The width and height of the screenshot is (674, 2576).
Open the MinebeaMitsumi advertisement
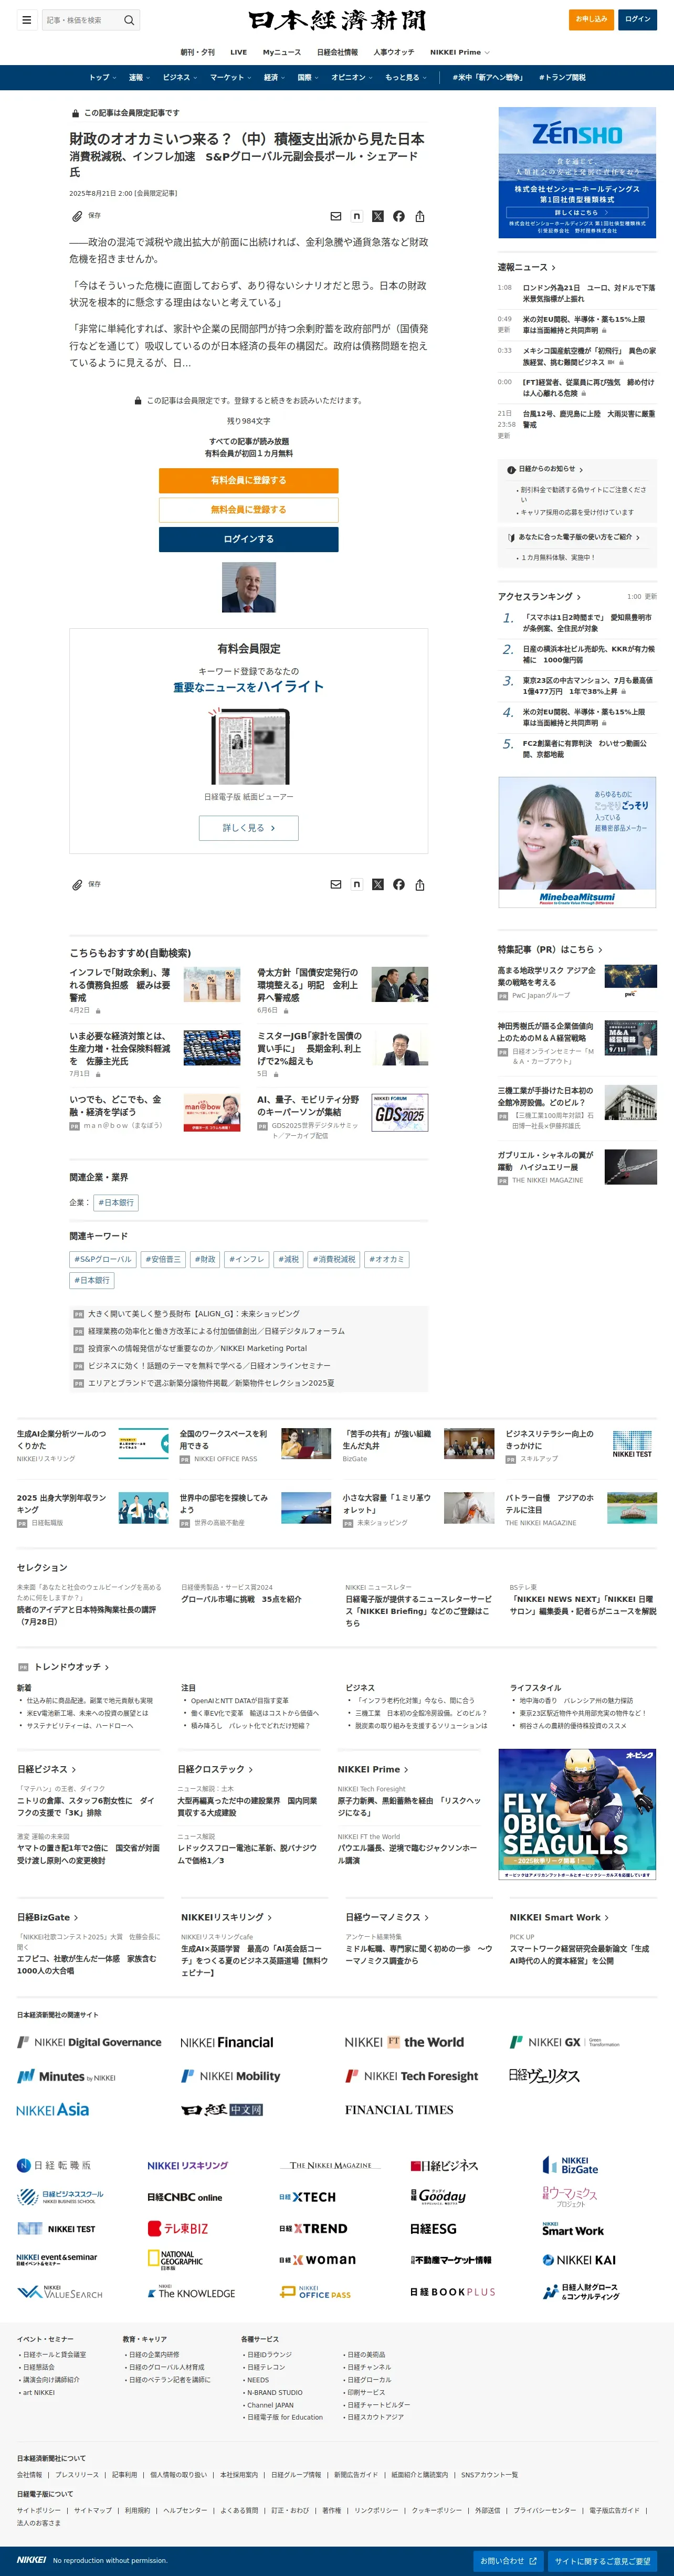578,842
